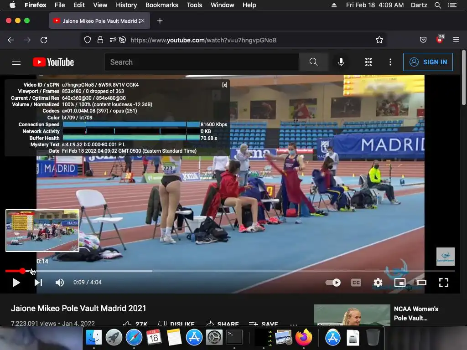Toggle the autoplay switch
The height and width of the screenshot is (350, 467).
[x=333, y=283]
